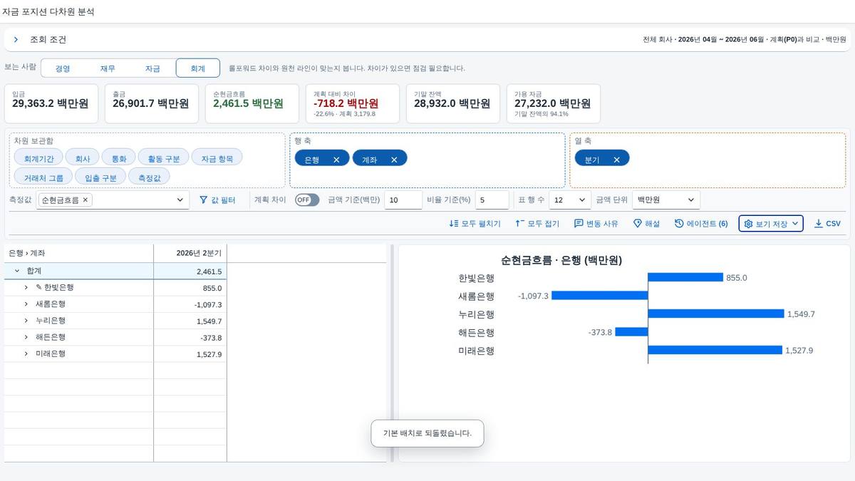Remove 계좌 from the row axis

[394, 160]
